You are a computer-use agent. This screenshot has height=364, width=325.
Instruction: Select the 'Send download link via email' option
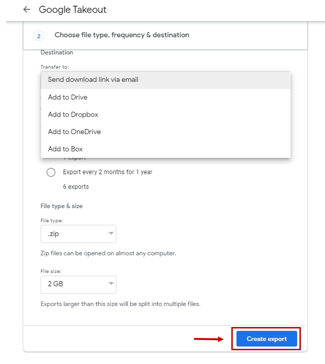pos(93,80)
